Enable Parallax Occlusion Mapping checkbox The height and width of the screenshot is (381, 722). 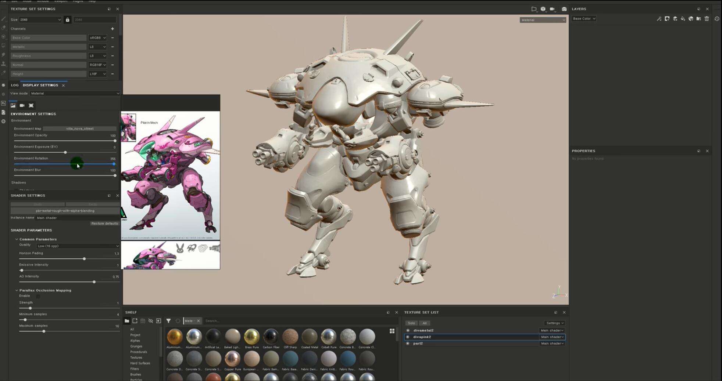tap(38, 296)
